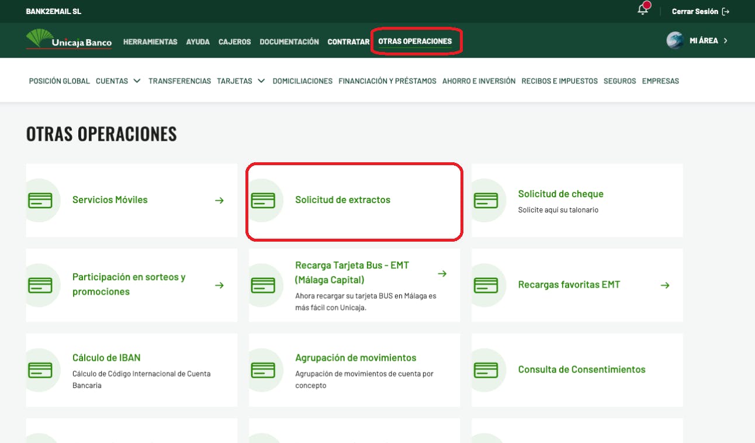Click the Cerrar Sesión logout arrow icon
This screenshot has height=443, width=755.
(x=726, y=11)
